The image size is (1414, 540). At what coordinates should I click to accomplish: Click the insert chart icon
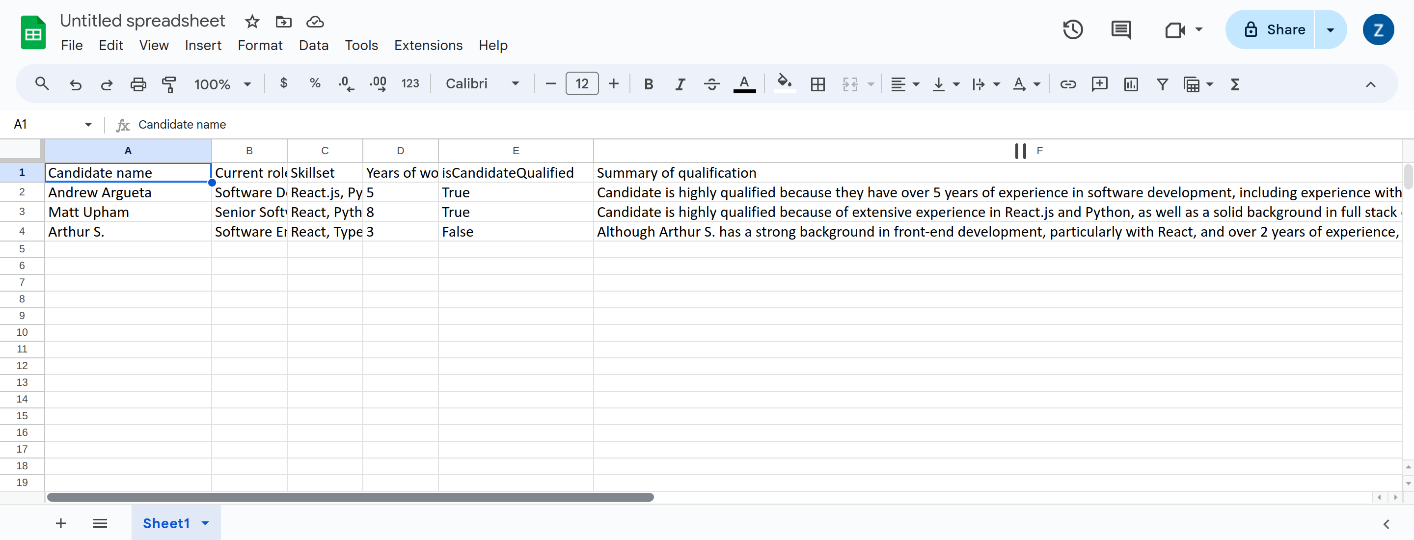click(x=1131, y=84)
